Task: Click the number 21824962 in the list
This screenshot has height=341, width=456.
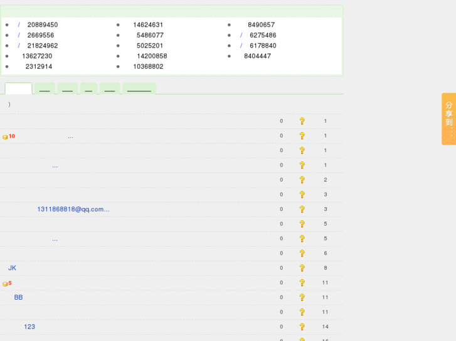Action: 43,46
